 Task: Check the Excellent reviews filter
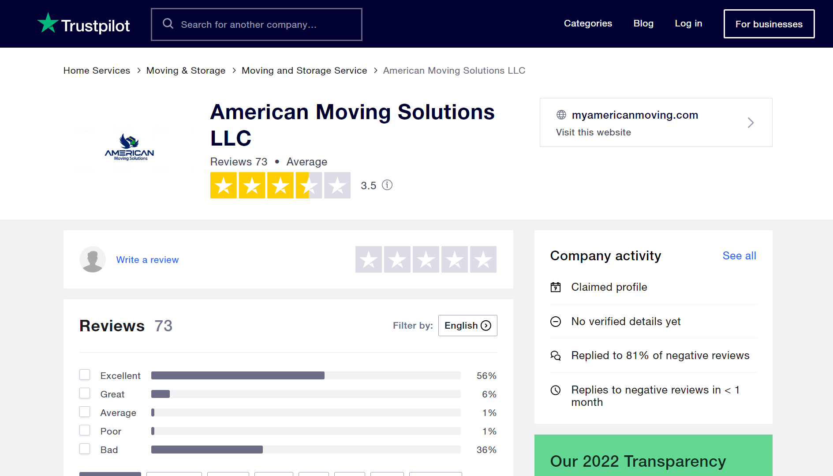tap(85, 375)
